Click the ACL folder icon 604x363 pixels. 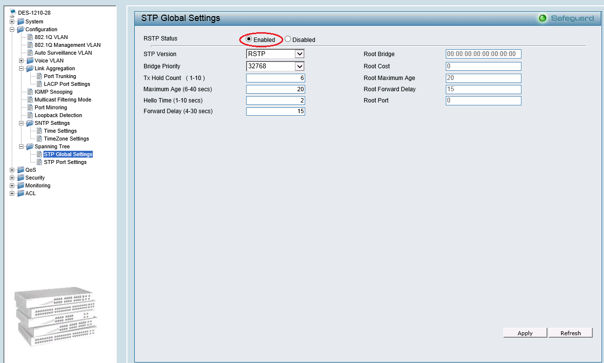click(21, 193)
